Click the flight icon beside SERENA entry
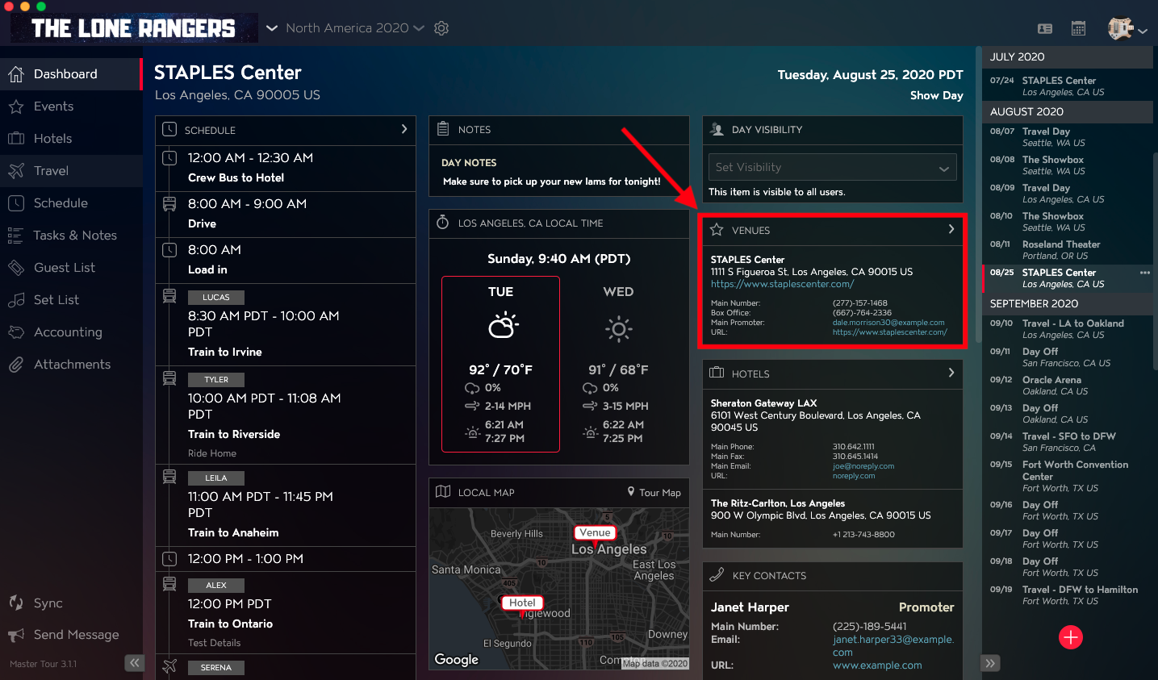This screenshot has width=1158, height=680. tap(169, 666)
